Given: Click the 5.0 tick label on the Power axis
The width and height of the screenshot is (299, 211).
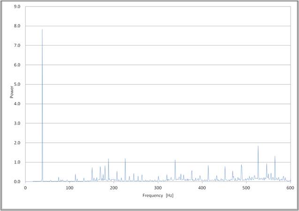Looking at the screenshot, I should pos(17,85).
